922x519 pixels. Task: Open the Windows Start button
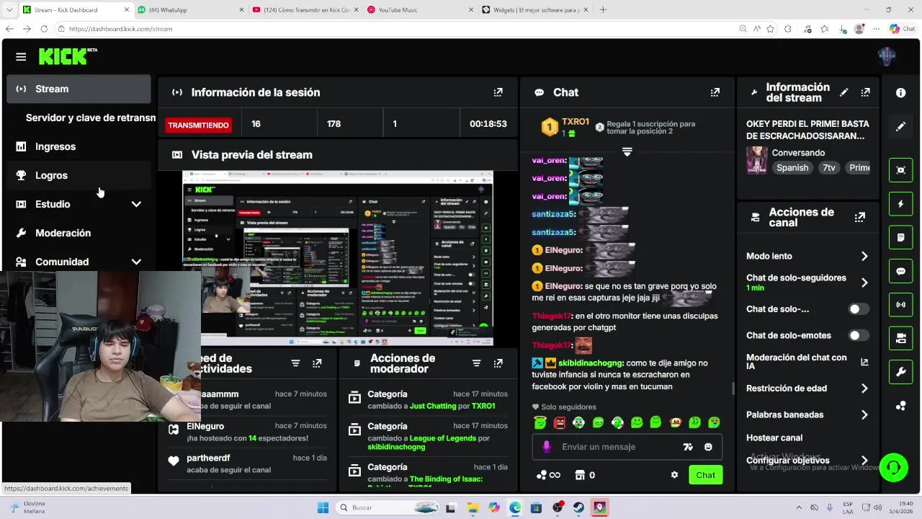[x=323, y=507]
